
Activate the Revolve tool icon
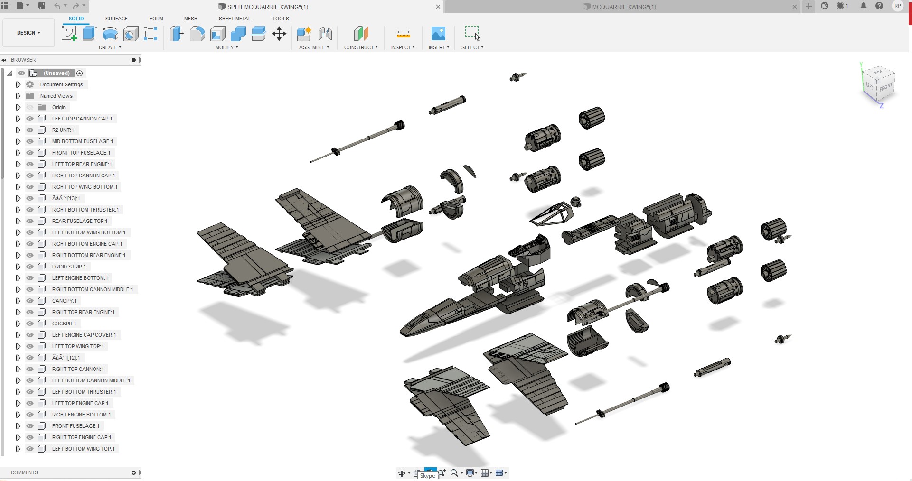pos(110,34)
